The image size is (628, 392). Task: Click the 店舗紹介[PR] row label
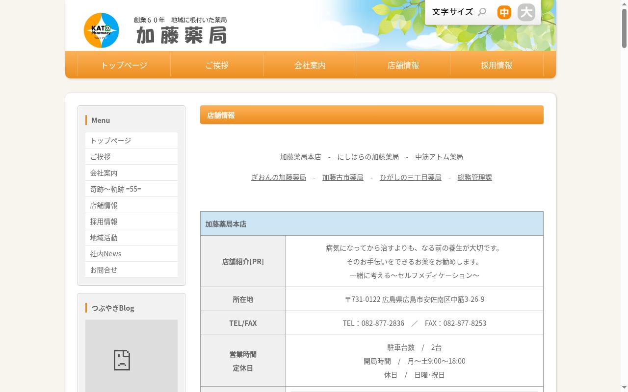click(x=243, y=262)
